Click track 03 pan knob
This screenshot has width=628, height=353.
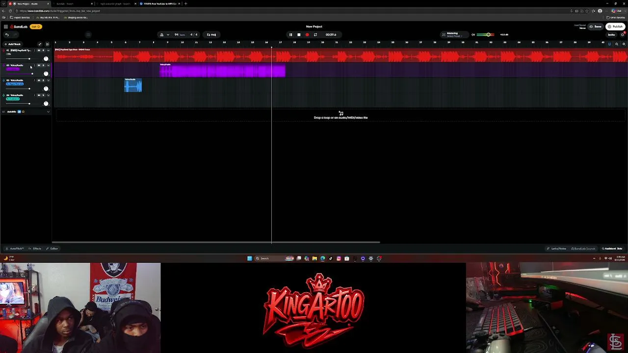pyautogui.click(x=46, y=89)
